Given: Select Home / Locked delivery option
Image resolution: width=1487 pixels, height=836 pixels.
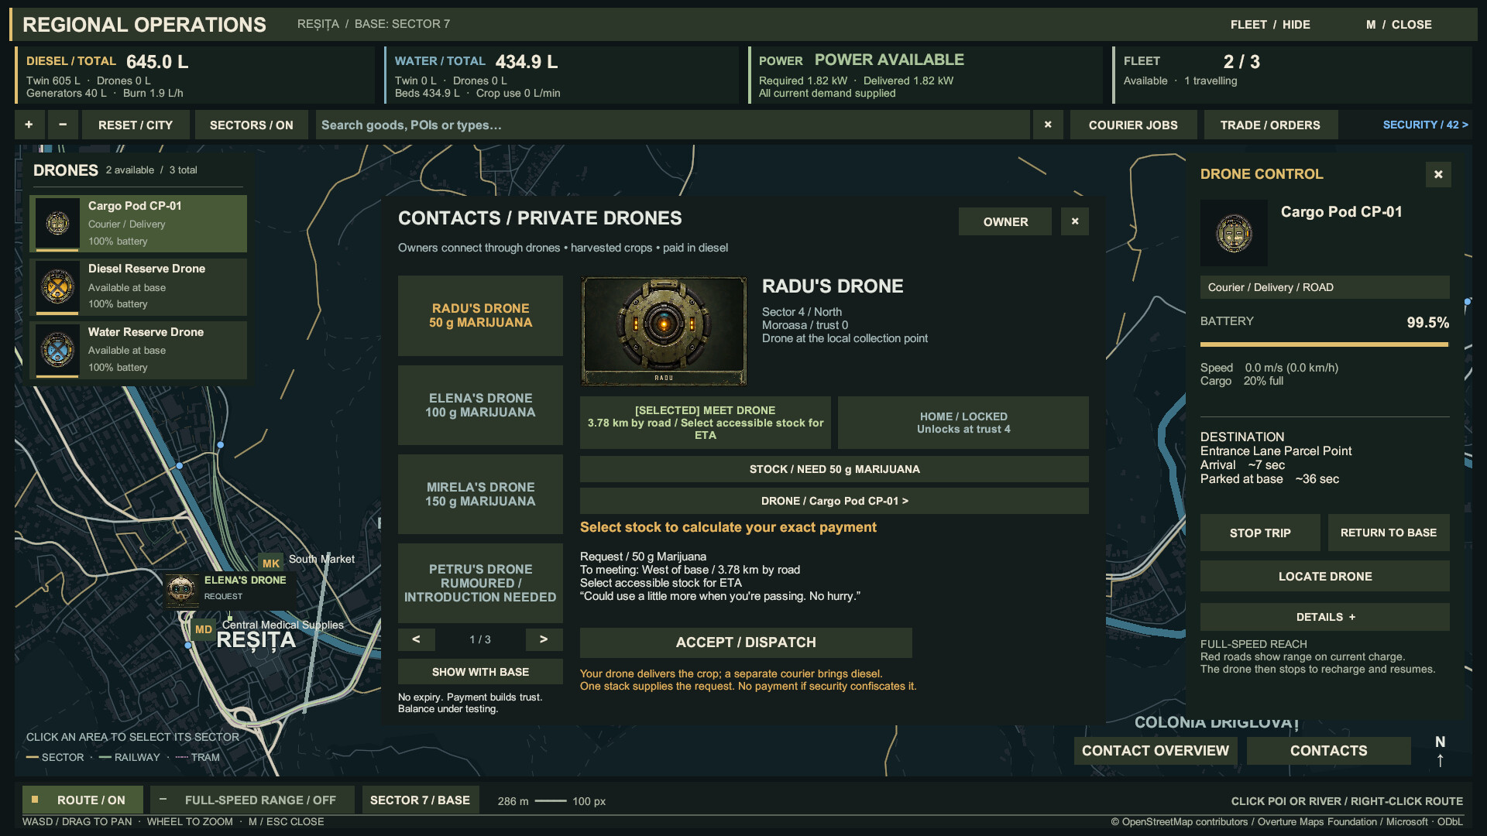Looking at the screenshot, I should tap(963, 423).
